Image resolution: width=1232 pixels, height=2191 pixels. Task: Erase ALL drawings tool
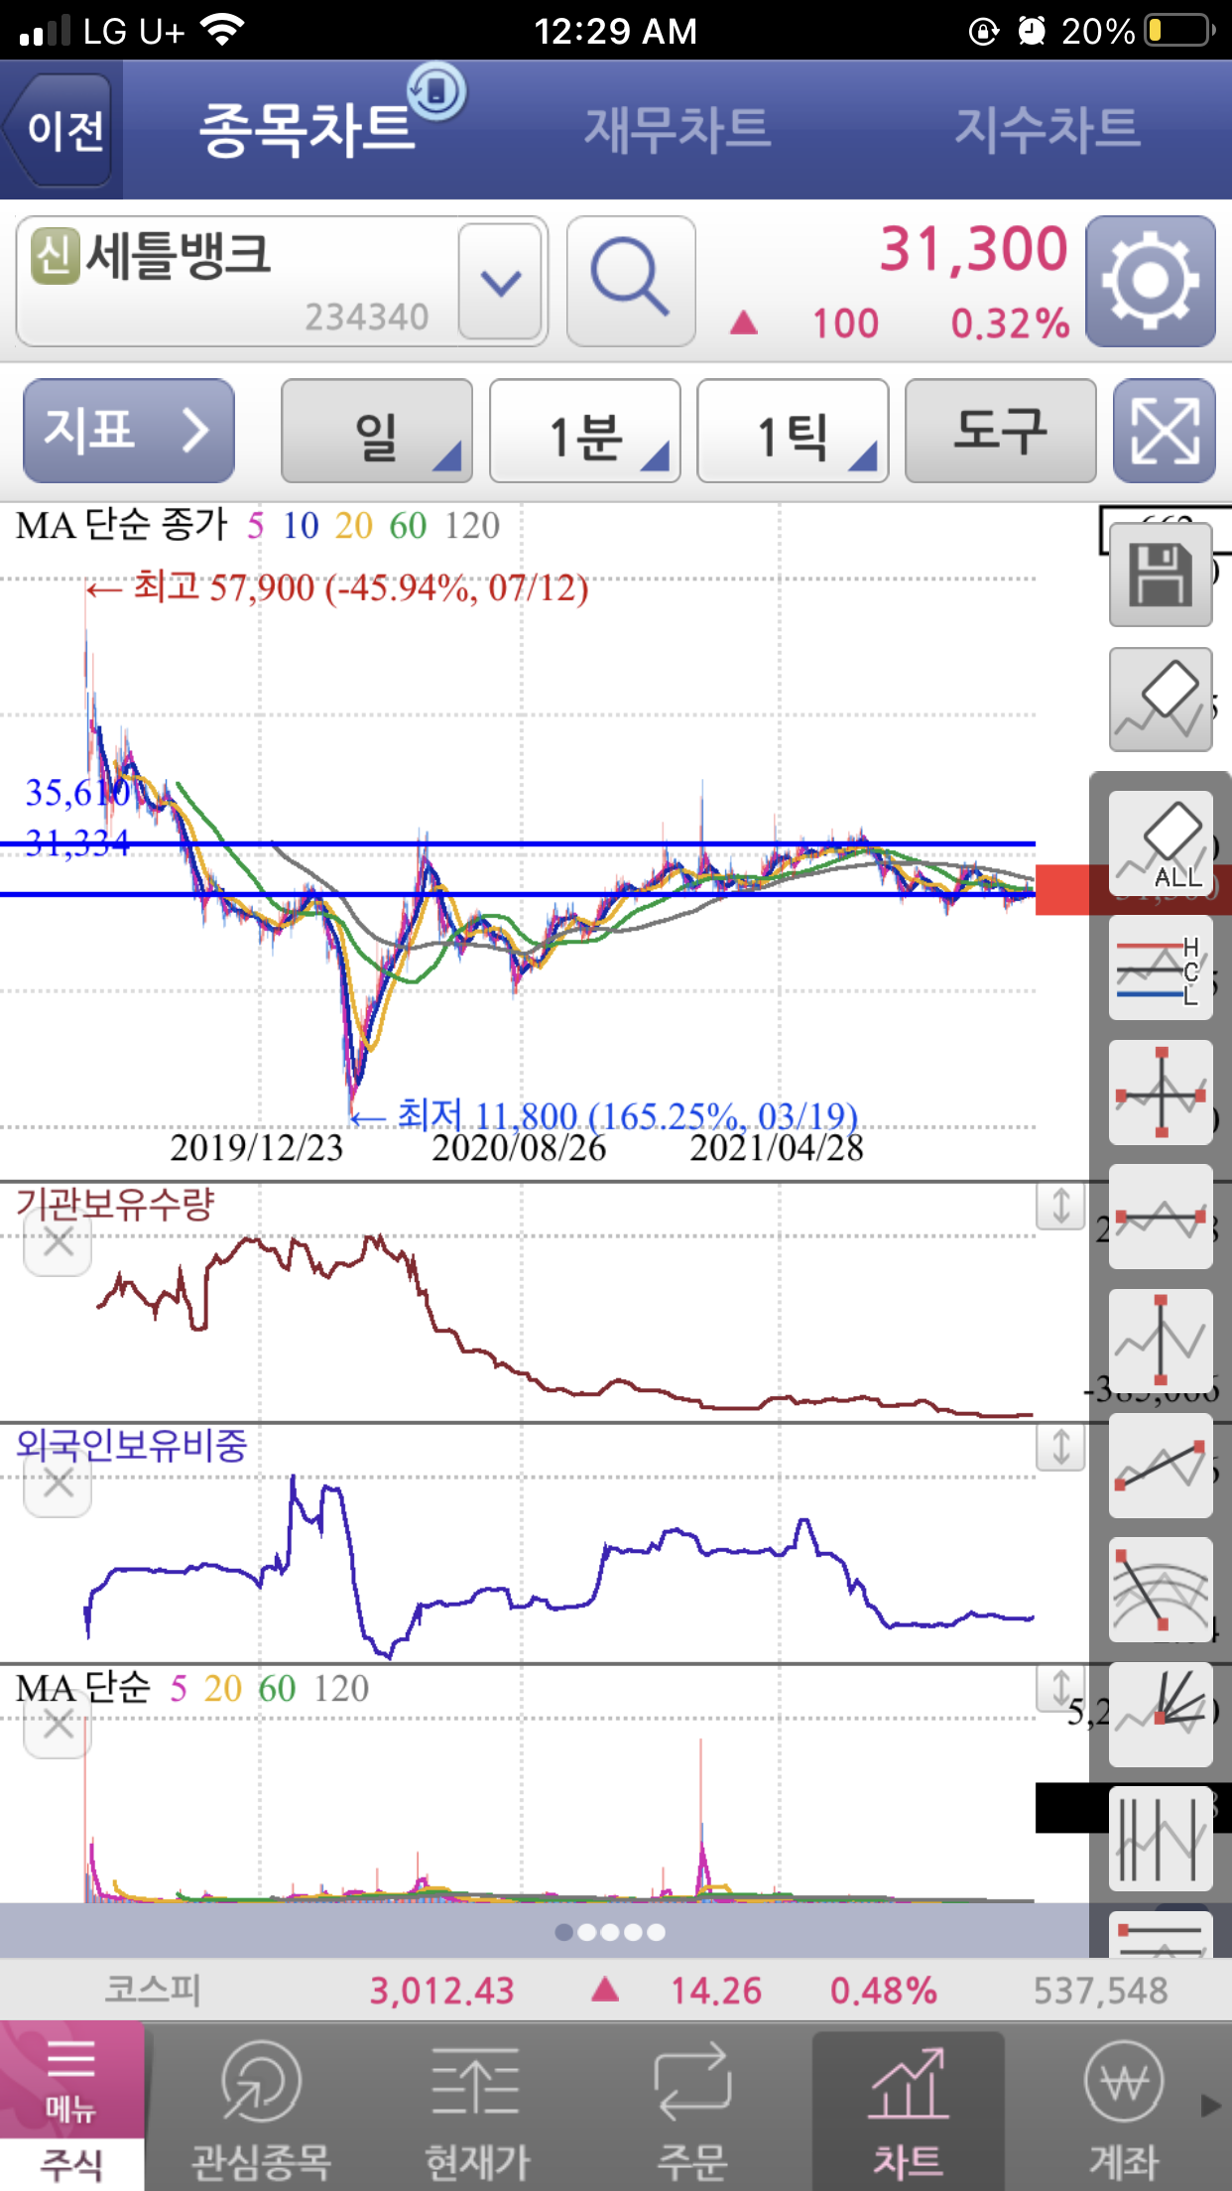1161,843
